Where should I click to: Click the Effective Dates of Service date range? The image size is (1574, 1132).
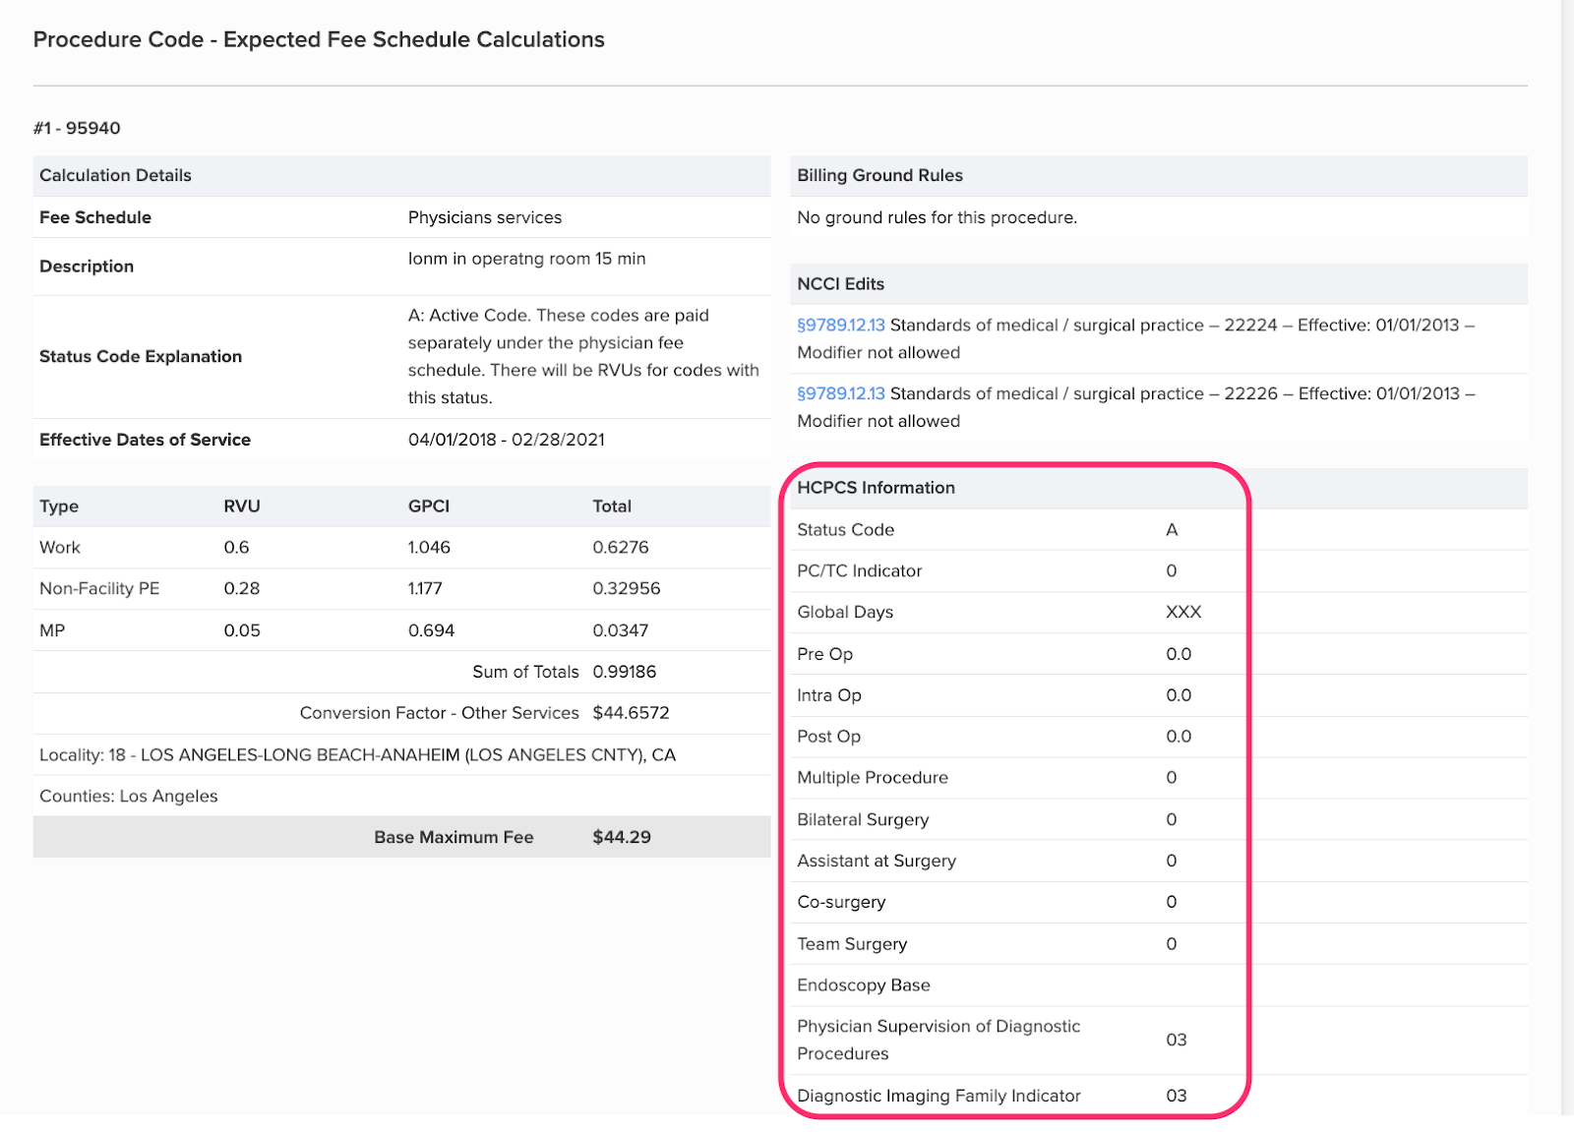pyautogui.click(x=506, y=440)
